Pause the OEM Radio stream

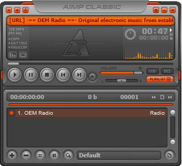(31, 75)
